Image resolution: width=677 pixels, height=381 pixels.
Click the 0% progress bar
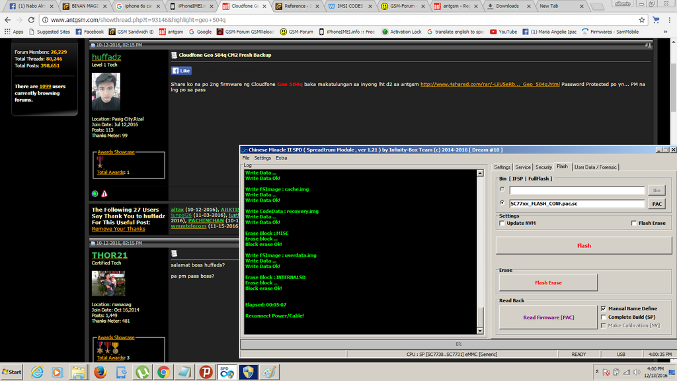tap(459, 344)
